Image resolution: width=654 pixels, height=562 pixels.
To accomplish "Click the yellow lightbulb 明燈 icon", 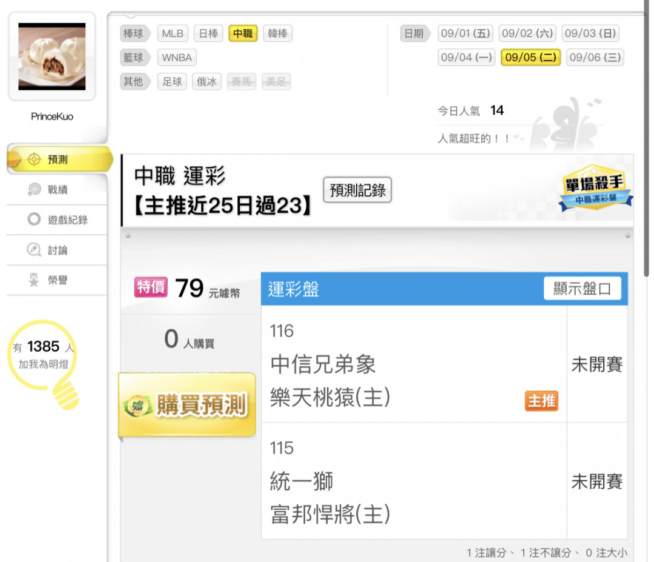I will click(x=44, y=364).
